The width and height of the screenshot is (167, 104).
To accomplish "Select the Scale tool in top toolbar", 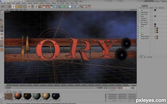I will point(17,7).
